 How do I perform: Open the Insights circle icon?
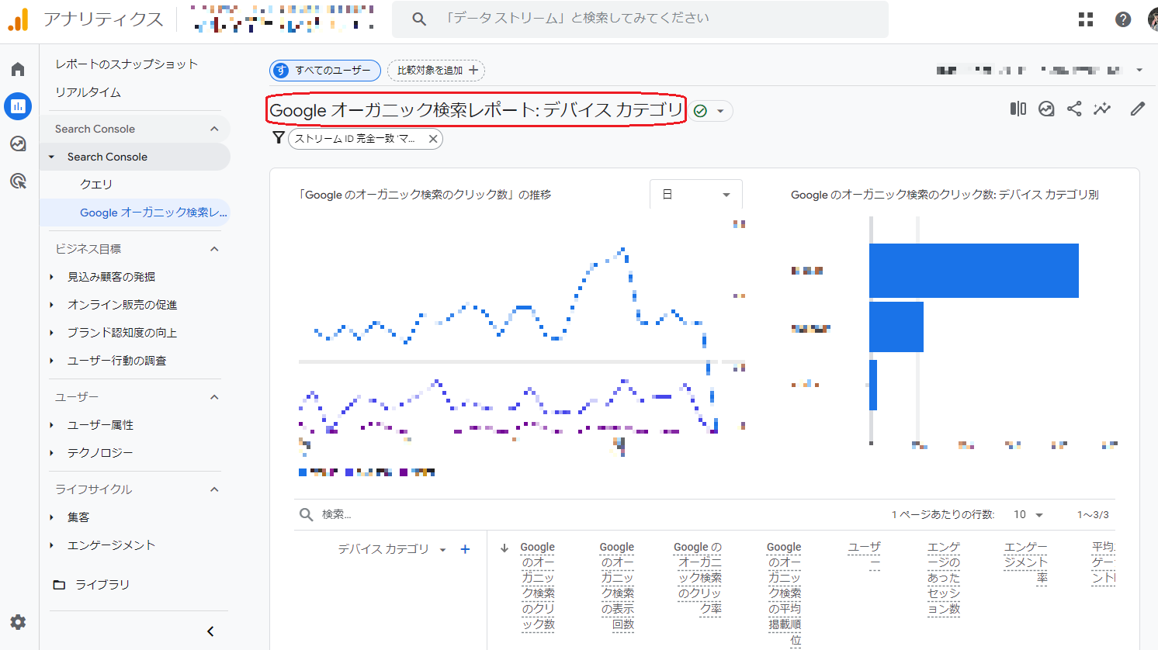[1046, 109]
